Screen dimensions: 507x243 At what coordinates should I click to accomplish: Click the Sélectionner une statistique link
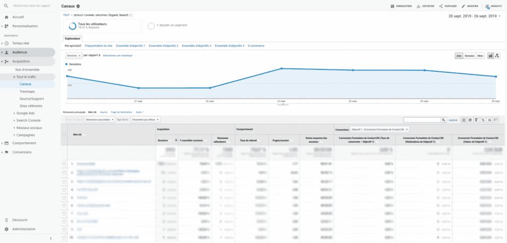click(x=117, y=56)
